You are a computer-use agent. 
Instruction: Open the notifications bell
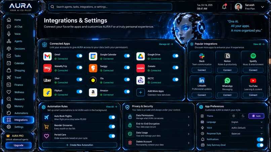(x=224, y=7)
